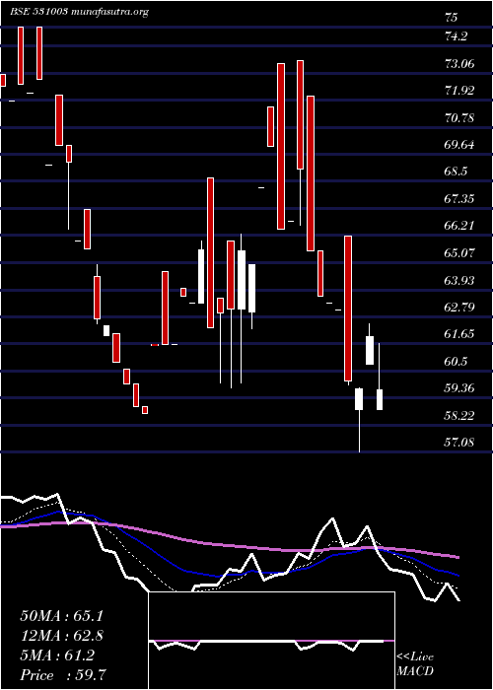The height and width of the screenshot is (690, 493).
Task: Click the 70.78 price axis label
Action: point(460,118)
